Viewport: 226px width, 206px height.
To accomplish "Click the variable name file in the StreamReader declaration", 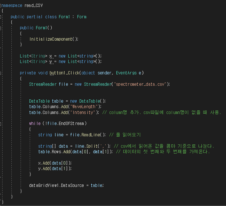I will click(x=63, y=84).
